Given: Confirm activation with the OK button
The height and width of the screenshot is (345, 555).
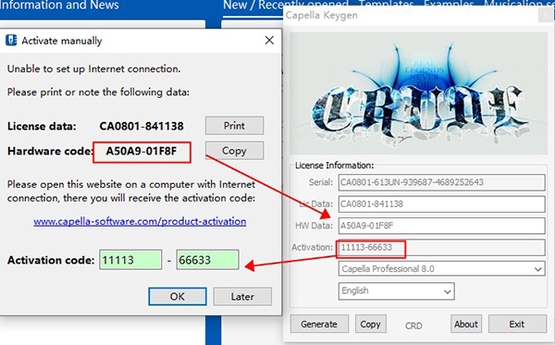Looking at the screenshot, I should (178, 296).
